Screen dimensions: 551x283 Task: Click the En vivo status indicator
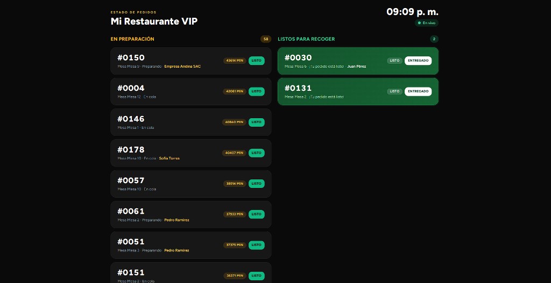[427, 23]
